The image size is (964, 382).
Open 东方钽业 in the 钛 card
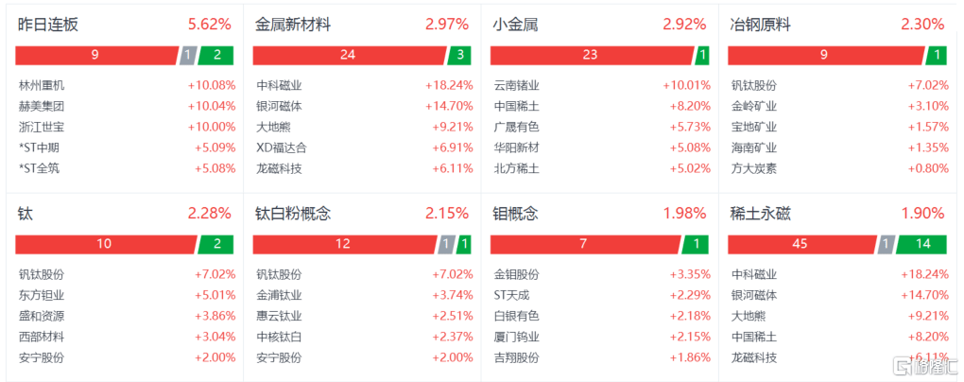[42, 295]
